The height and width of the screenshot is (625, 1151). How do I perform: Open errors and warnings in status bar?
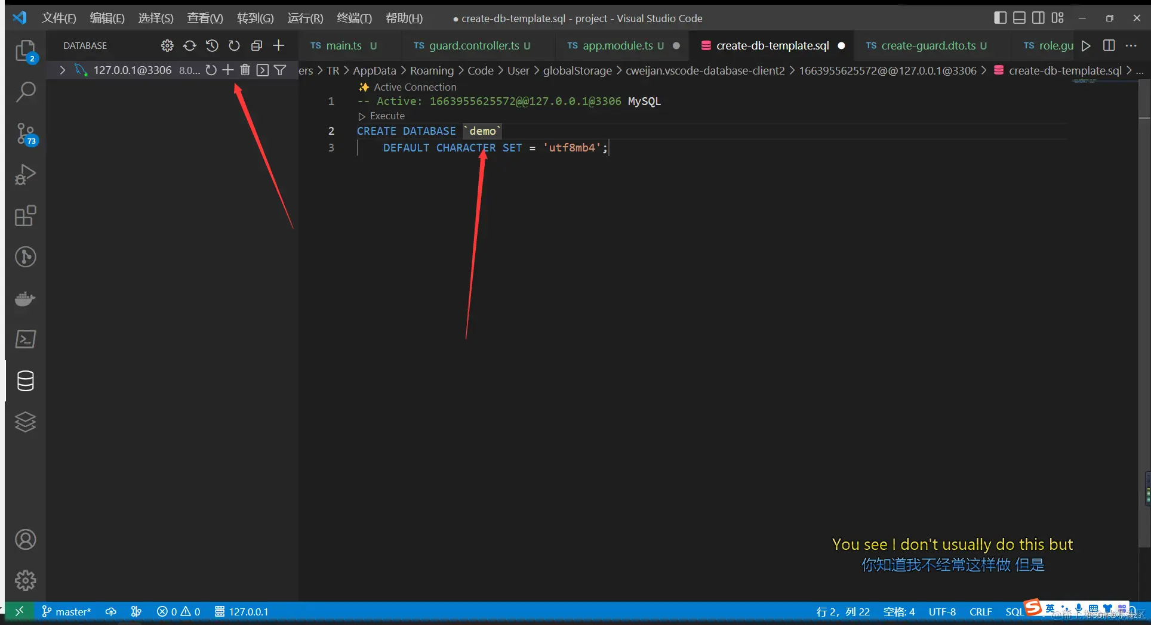tap(179, 612)
